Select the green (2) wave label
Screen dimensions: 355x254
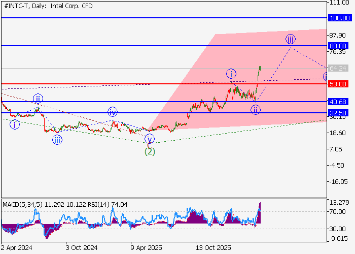pyautogui.click(x=150, y=151)
